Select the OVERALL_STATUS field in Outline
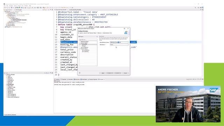Image resolution: width=224 pixels, height=126 pixels. [11, 90]
